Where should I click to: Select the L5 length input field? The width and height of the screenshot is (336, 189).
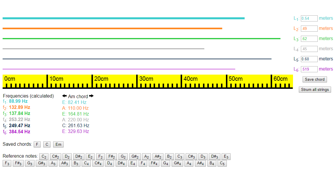point(309,59)
